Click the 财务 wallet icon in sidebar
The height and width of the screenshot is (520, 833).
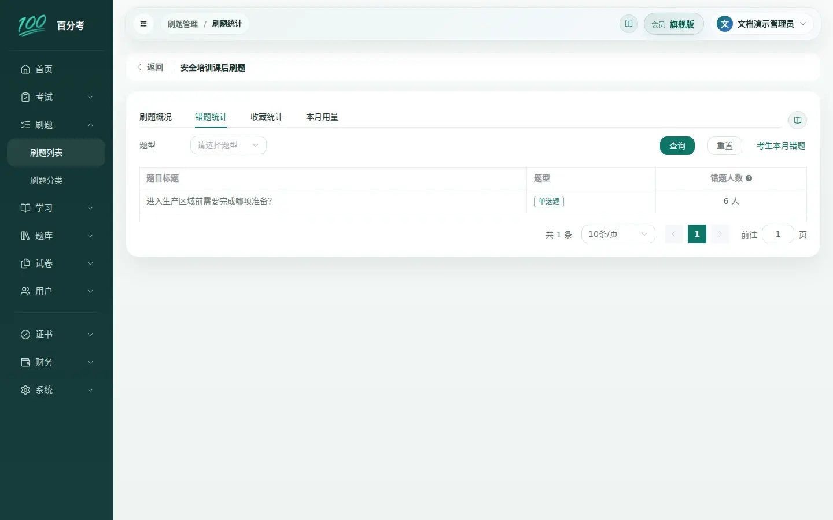click(25, 362)
